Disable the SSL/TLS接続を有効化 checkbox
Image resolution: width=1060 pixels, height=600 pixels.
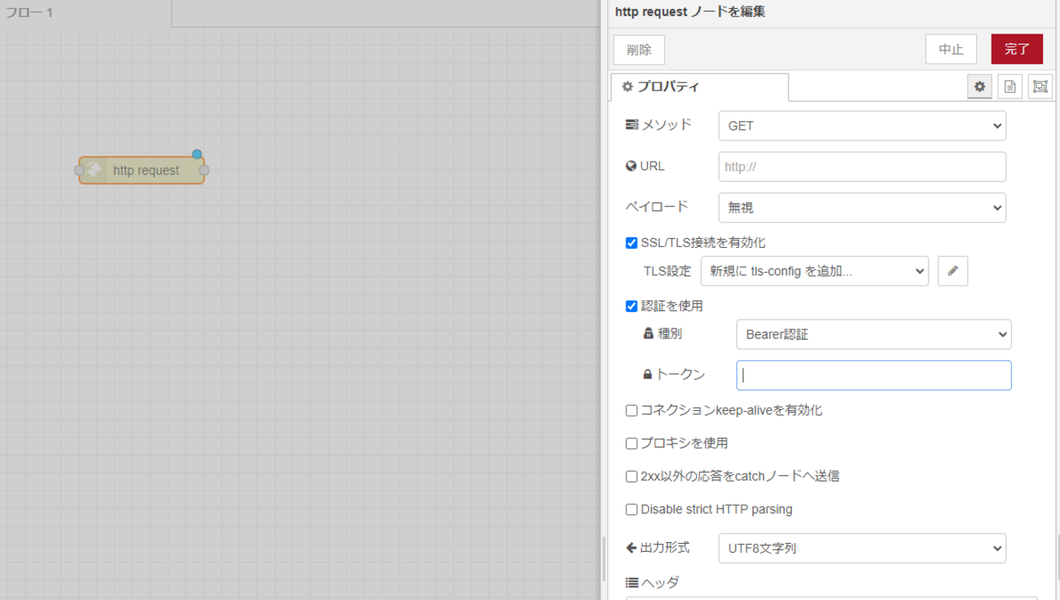coord(631,243)
